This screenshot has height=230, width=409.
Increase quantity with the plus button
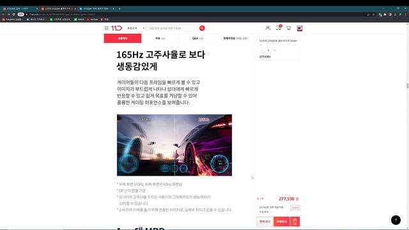point(274,50)
